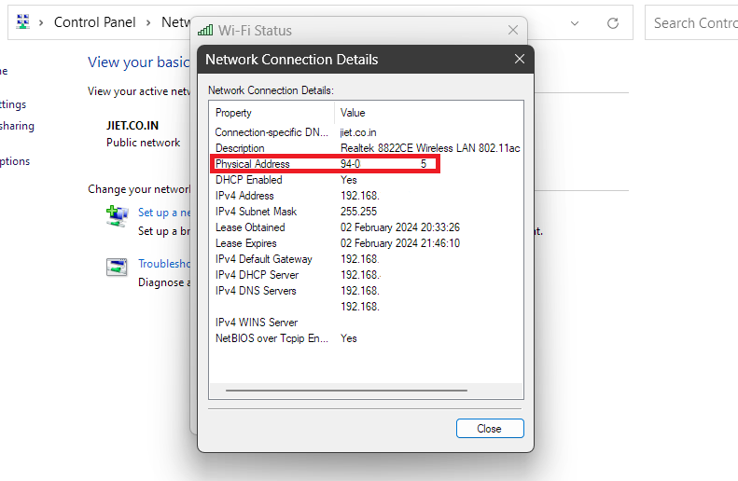The height and width of the screenshot is (481, 738).
Task: Focus the Search Control Panel field
Action: pos(690,22)
